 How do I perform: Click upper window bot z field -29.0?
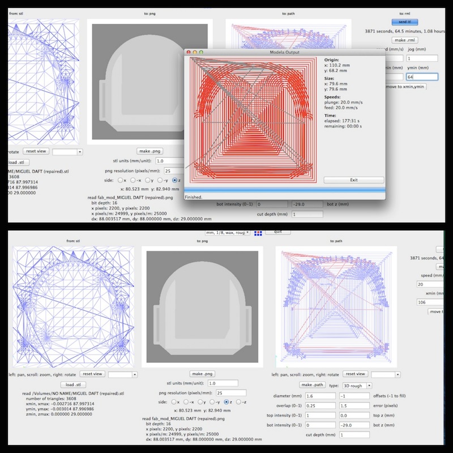307,204
